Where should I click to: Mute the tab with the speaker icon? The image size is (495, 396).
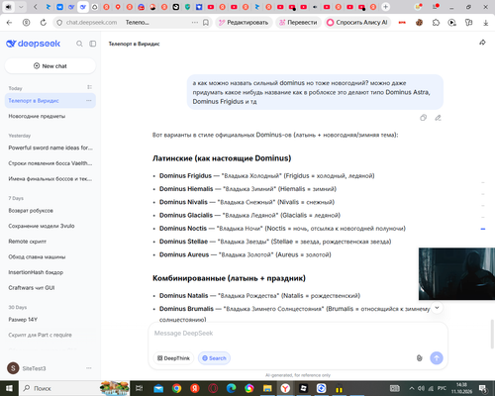(x=8, y=7)
